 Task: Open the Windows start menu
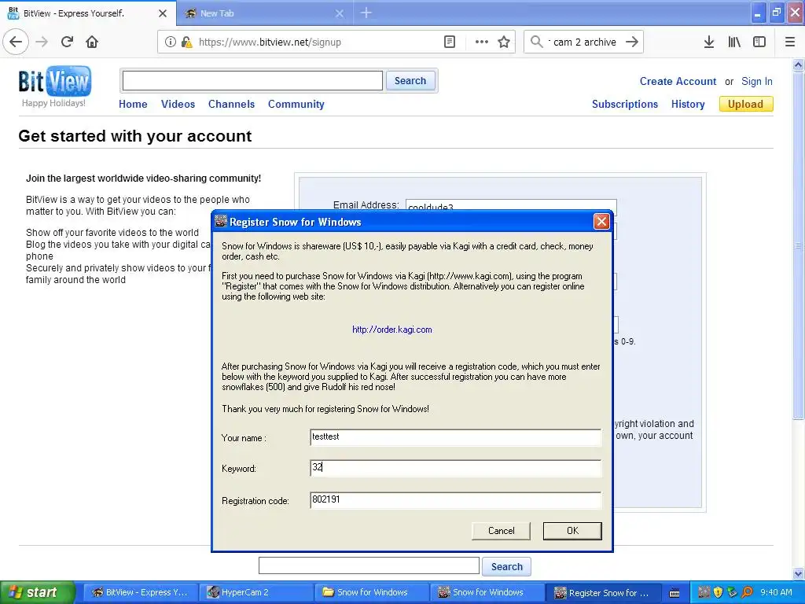click(38, 592)
